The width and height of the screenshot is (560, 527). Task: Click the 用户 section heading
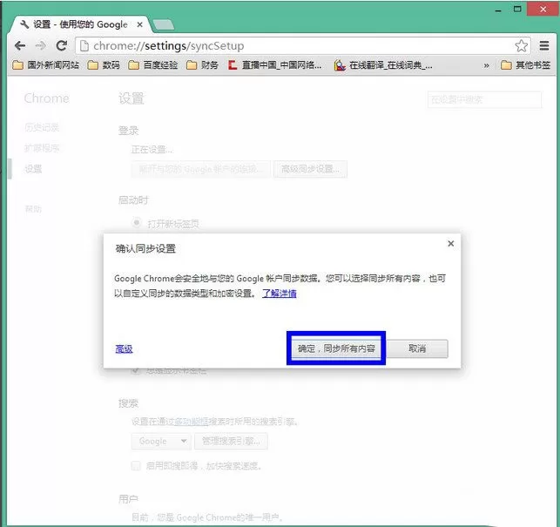point(129,499)
